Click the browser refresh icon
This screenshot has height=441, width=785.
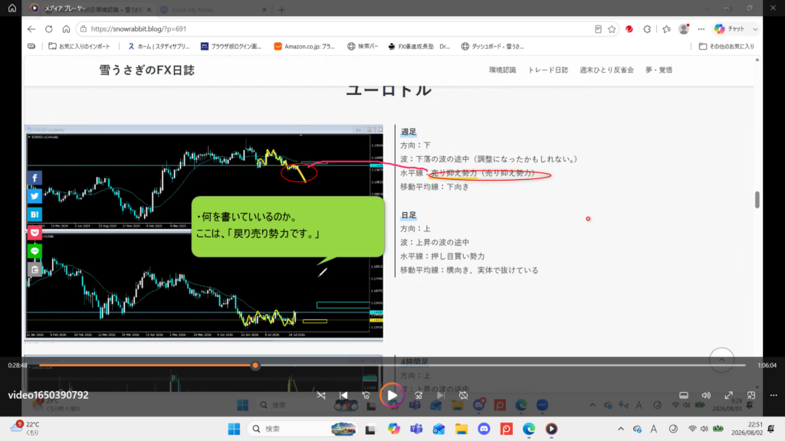coord(48,29)
